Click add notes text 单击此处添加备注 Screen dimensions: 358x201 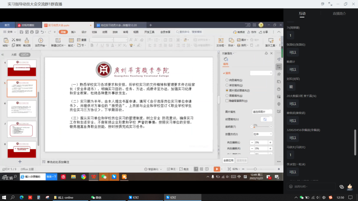pyautogui.click(x=58, y=162)
